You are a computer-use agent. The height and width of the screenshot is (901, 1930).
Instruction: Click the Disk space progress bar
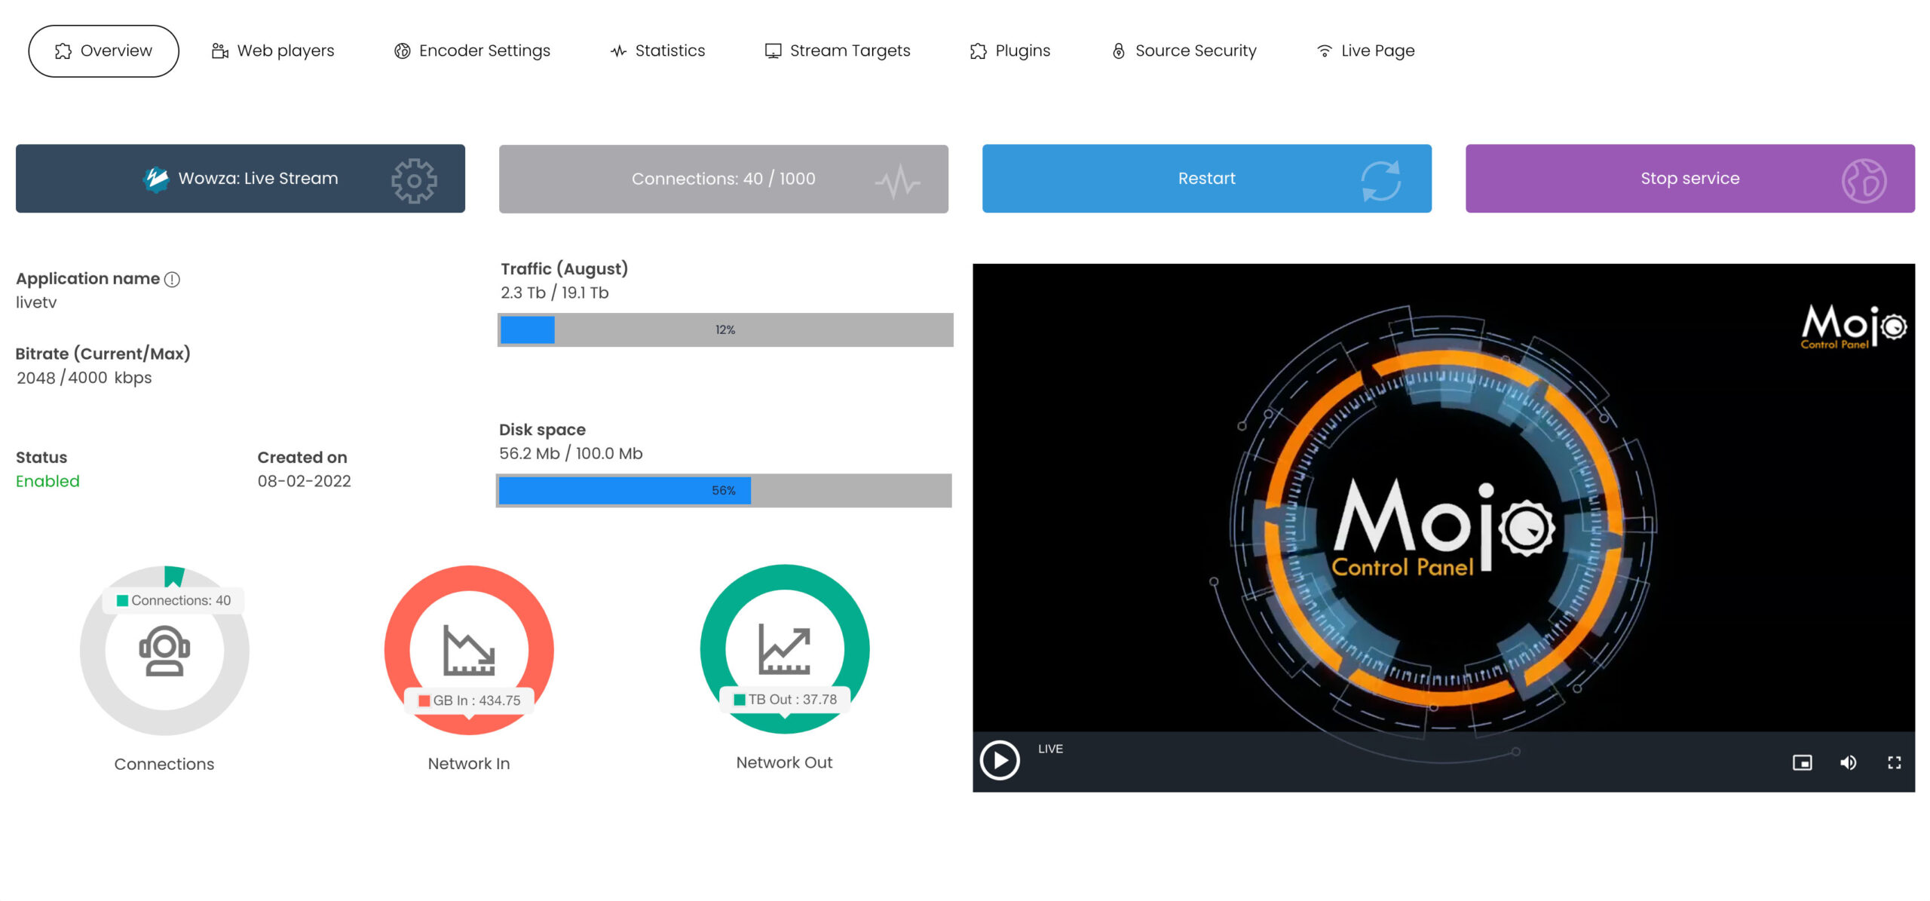724,491
